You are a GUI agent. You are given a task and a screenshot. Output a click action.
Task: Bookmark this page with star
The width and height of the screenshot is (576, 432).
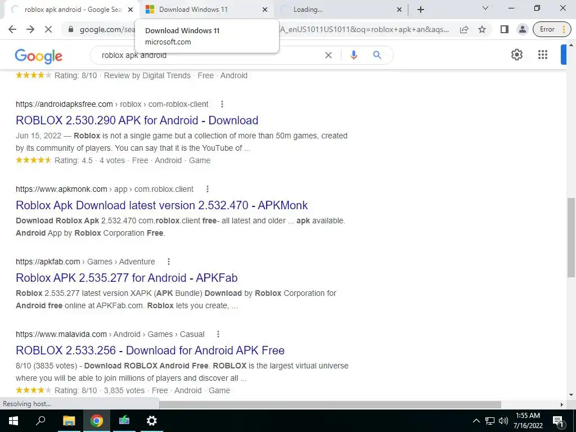click(482, 29)
